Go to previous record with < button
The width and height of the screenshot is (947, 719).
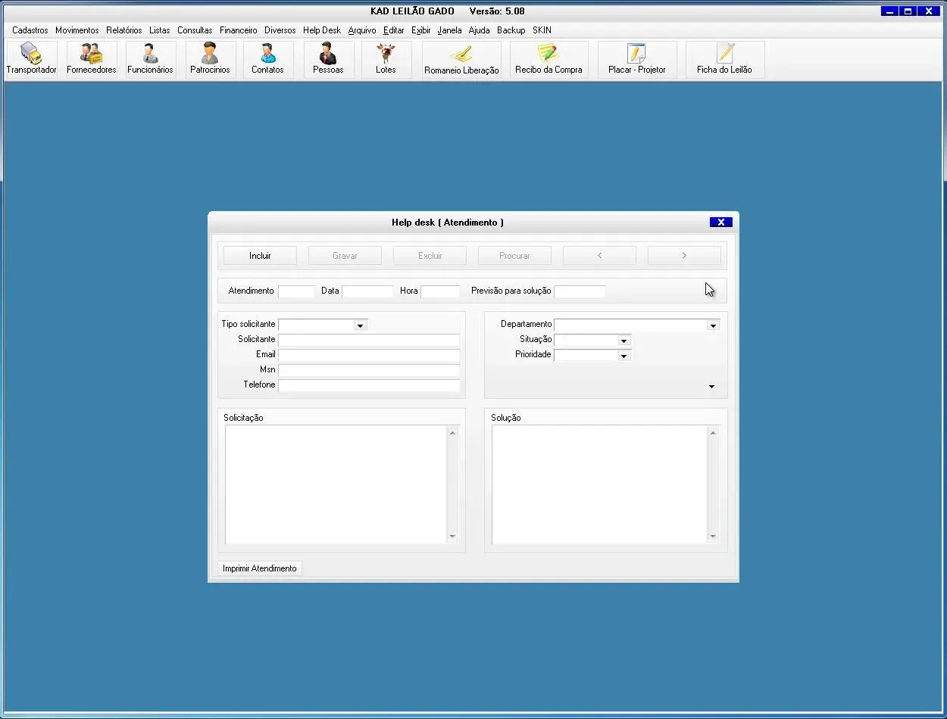[599, 255]
